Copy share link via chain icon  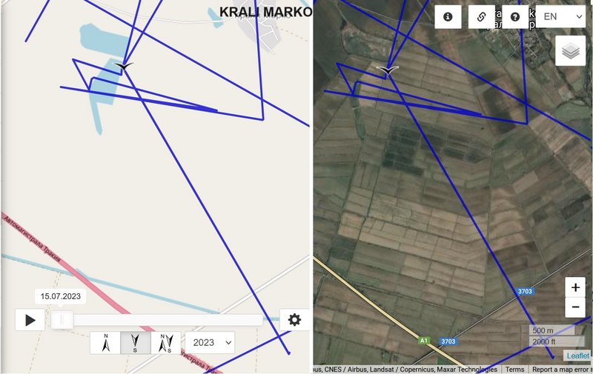click(481, 16)
